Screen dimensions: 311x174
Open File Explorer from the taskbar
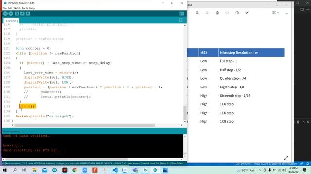point(35,170)
